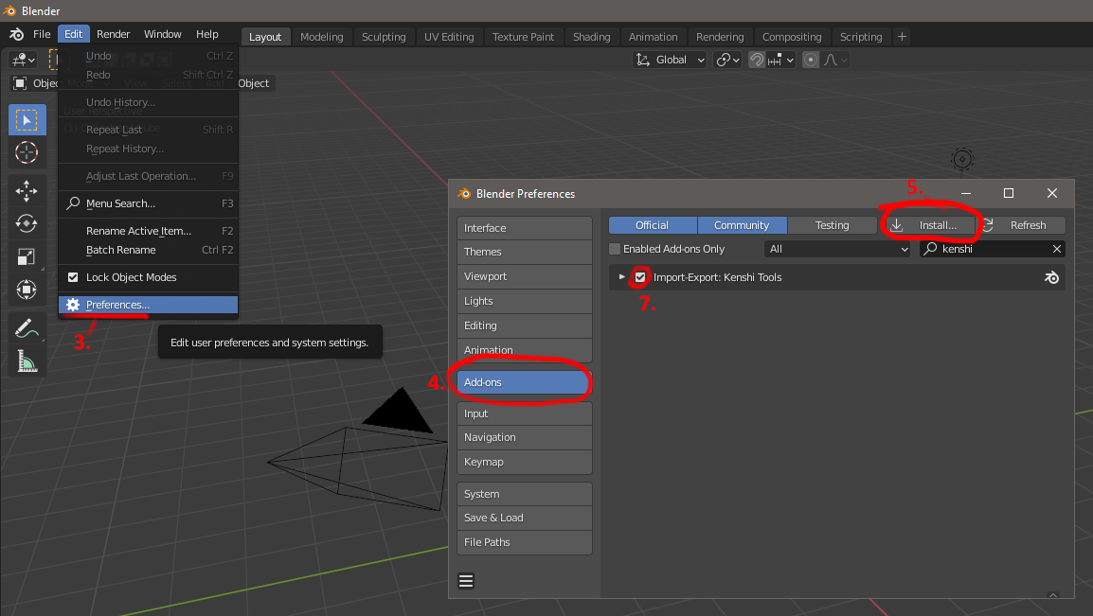Screen dimensions: 1093x616
Task: Open the Themes preferences section
Action: pos(524,252)
